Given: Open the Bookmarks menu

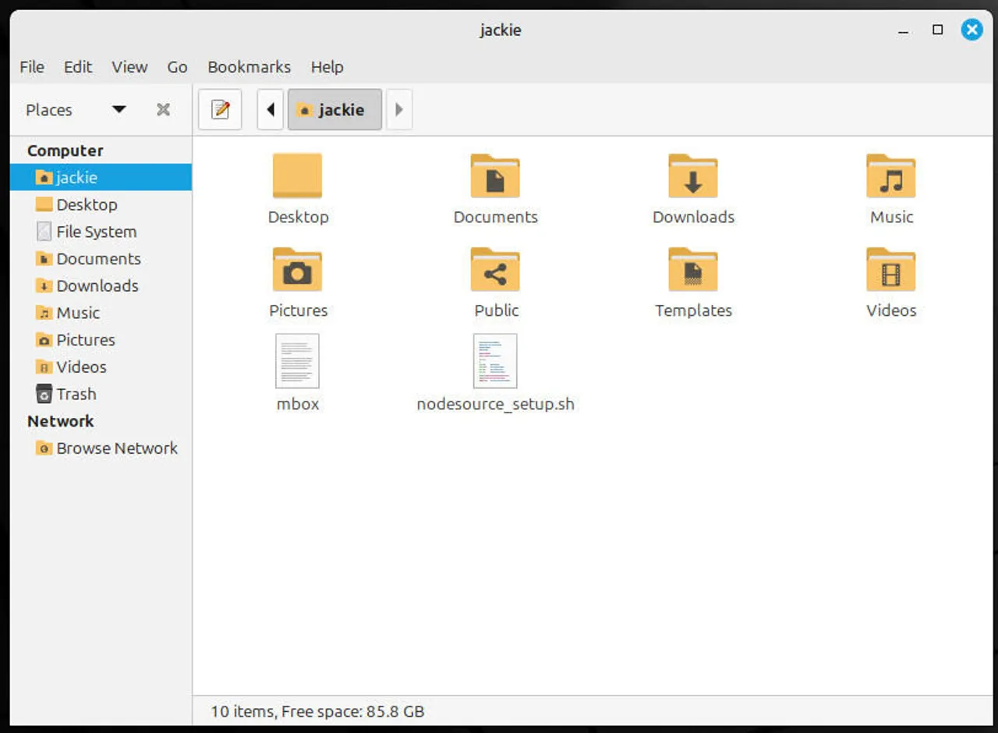Looking at the screenshot, I should click(249, 67).
